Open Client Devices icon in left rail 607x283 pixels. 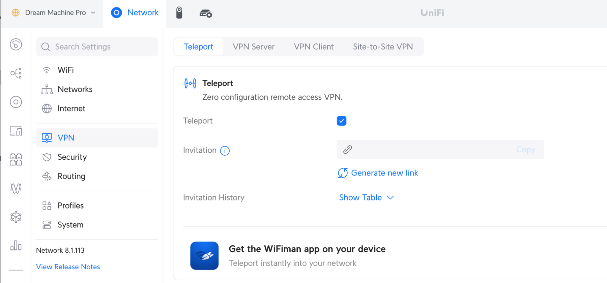point(16,131)
